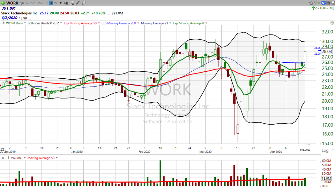Click the green plus add icon
Screen dimensions: 335x188
(3, 3)
